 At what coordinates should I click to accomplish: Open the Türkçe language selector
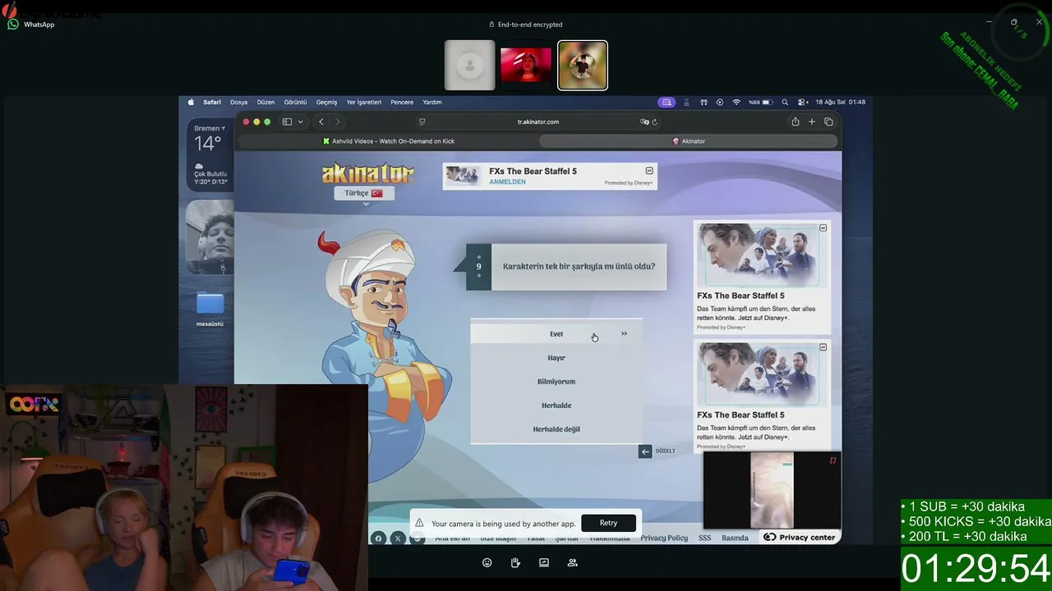click(x=364, y=193)
